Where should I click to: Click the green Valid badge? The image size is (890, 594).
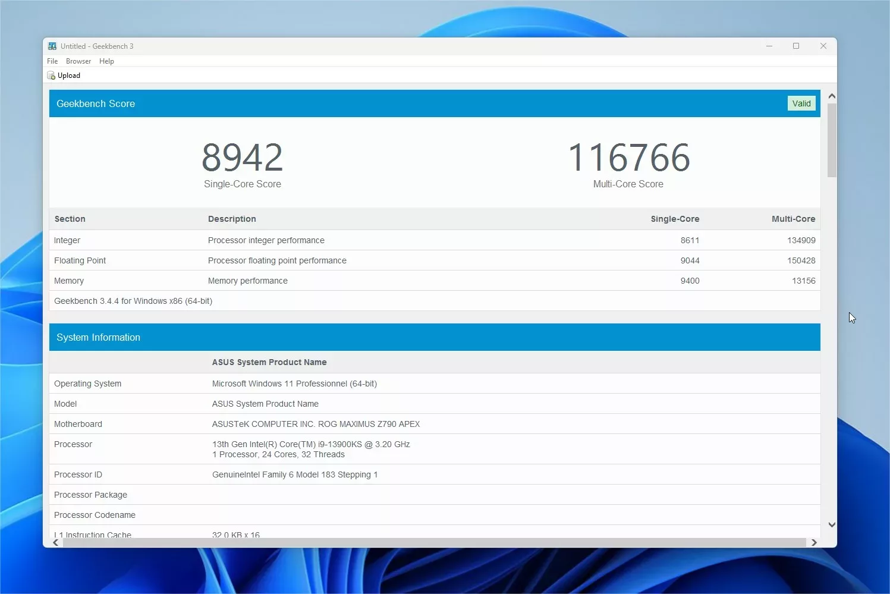[x=801, y=103]
